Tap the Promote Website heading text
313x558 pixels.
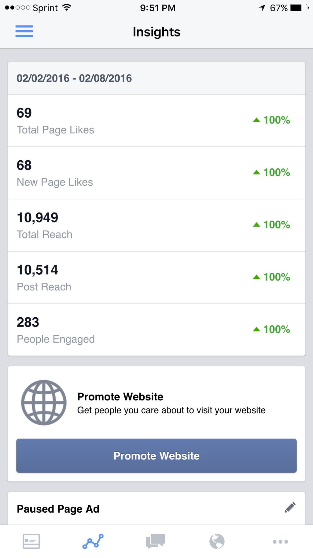pos(120,397)
